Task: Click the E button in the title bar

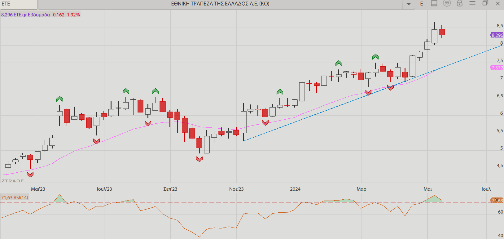Action: coord(422,4)
